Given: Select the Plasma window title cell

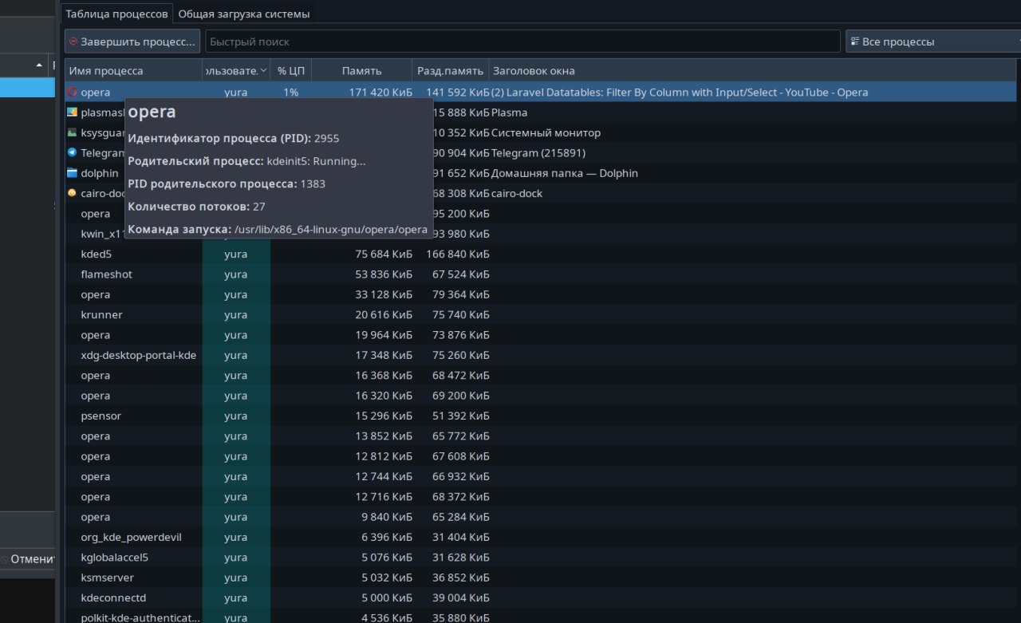Looking at the screenshot, I should [509, 112].
